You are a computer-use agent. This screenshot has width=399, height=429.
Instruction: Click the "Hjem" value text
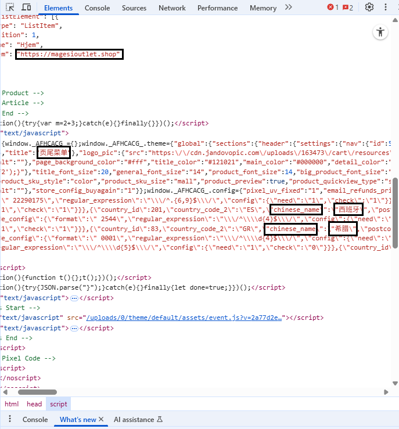30,45
